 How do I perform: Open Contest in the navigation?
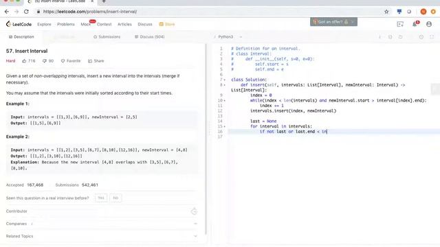(x=104, y=25)
